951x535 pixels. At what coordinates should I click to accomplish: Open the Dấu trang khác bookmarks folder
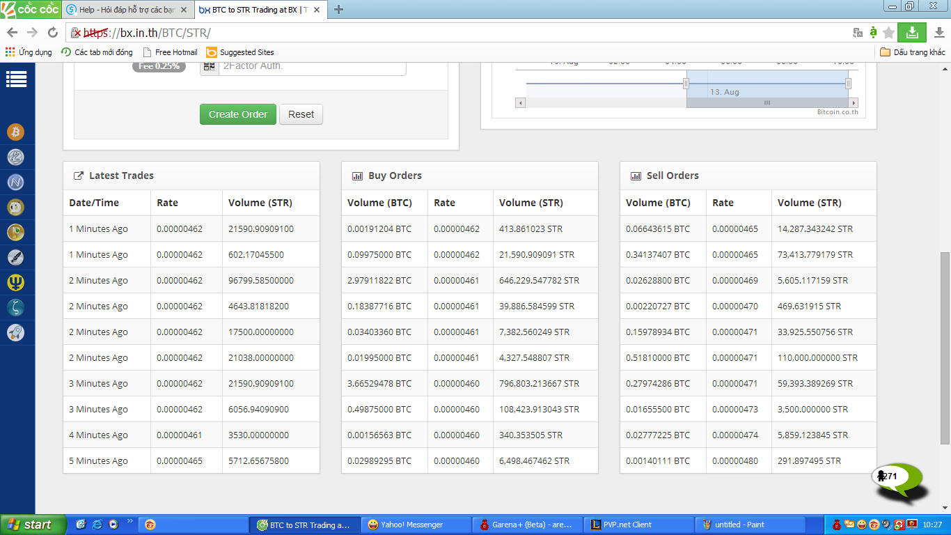click(x=913, y=52)
